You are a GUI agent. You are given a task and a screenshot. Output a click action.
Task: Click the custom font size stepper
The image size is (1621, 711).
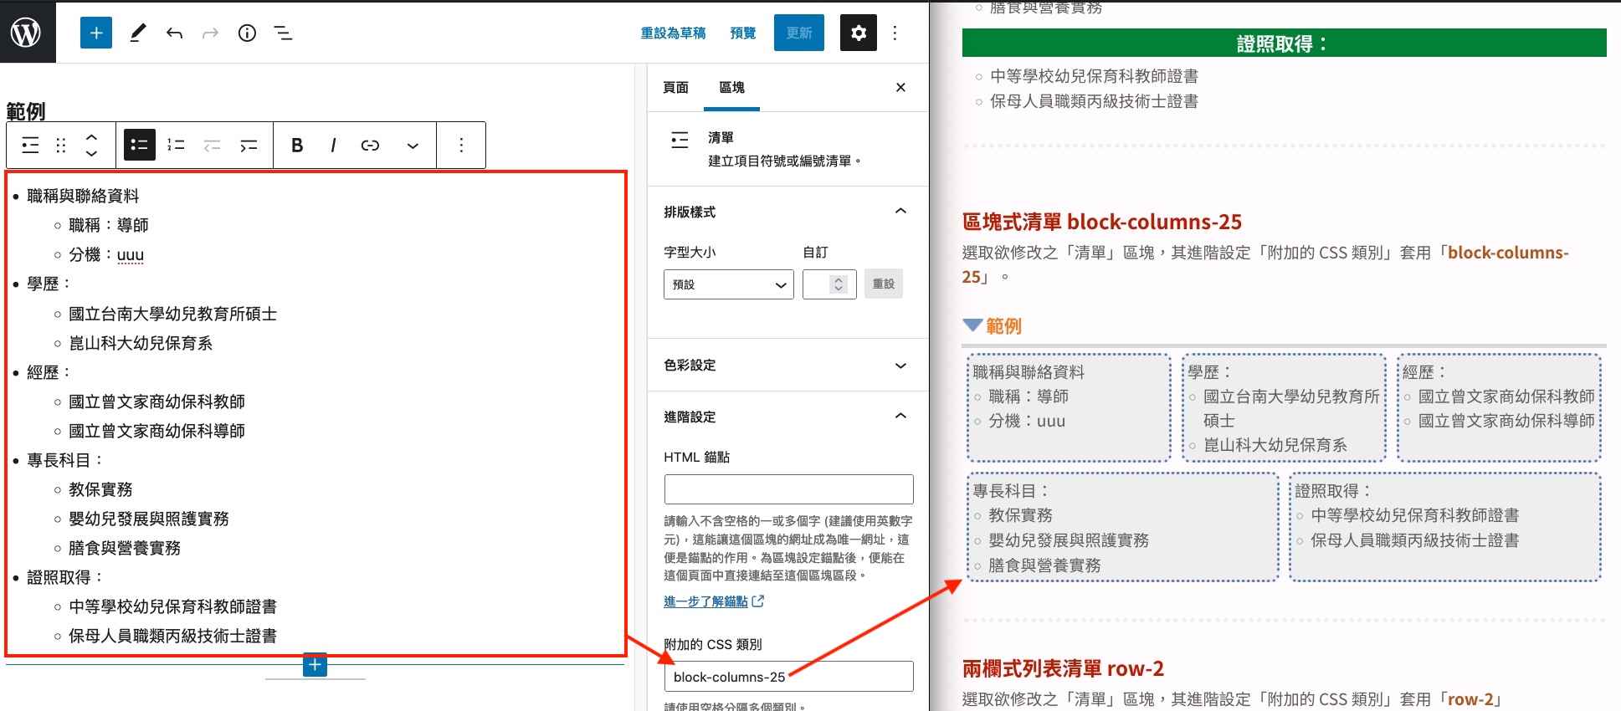(838, 284)
